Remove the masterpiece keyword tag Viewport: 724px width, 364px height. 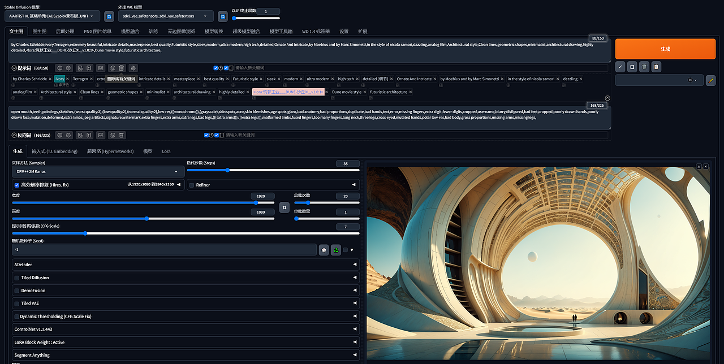pos(199,79)
